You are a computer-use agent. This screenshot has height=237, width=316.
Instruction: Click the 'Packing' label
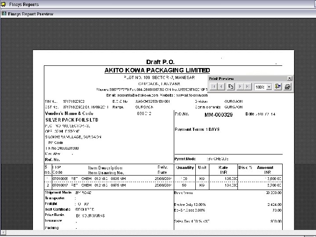[x=52, y=228]
